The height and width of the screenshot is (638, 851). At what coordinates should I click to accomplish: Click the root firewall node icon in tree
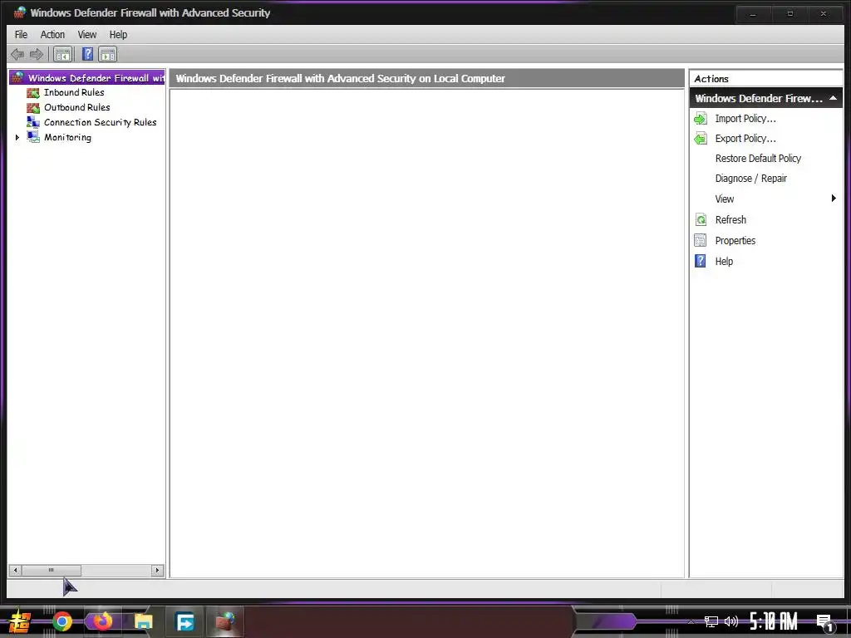click(18, 77)
